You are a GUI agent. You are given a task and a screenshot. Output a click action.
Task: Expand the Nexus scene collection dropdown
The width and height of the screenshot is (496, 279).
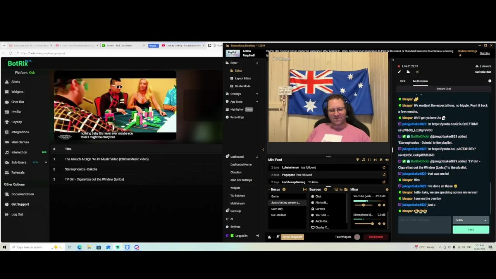269,189
